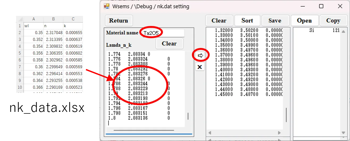This screenshot has width=350, height=141.
Task: Minimize the nk.dat setting window
Action: click(x=302, y=6)
